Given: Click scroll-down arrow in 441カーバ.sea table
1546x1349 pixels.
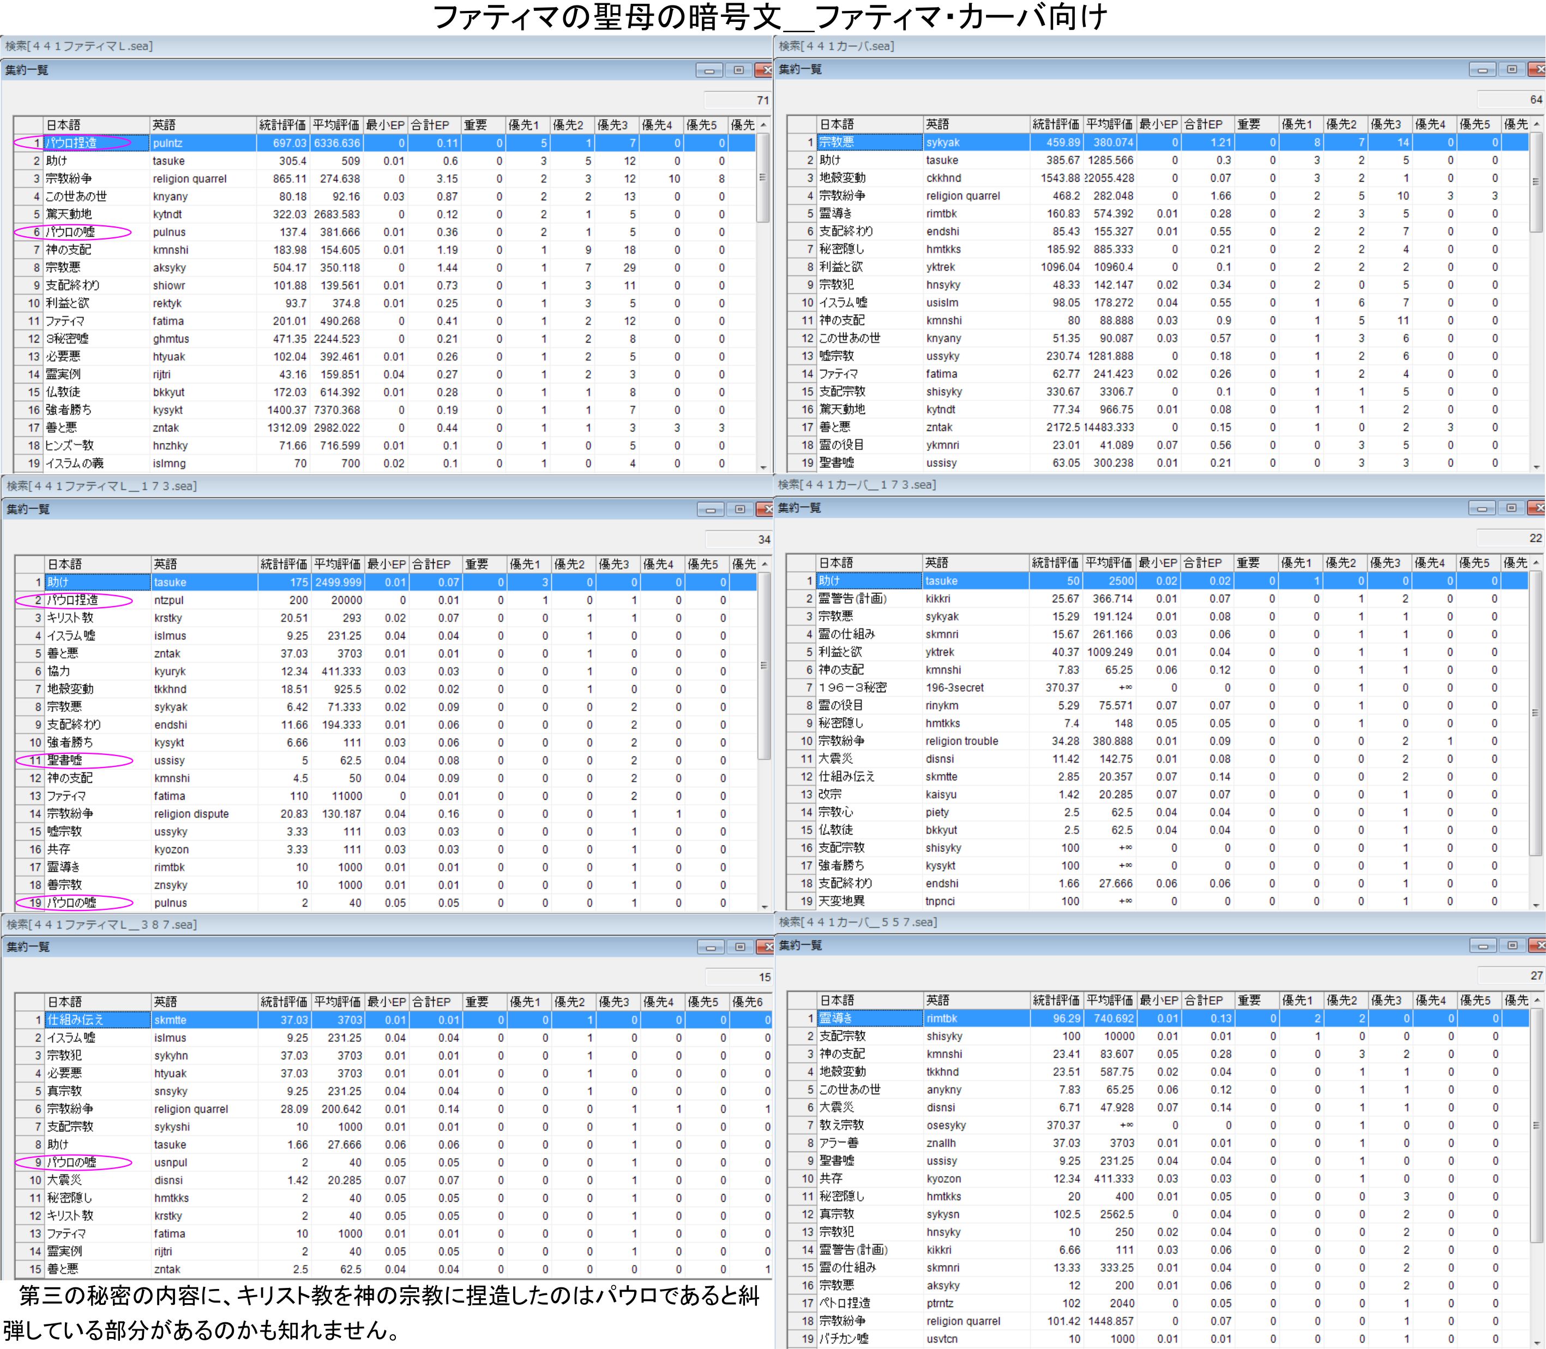Looking at the screenshot, I should [1536, 467].
